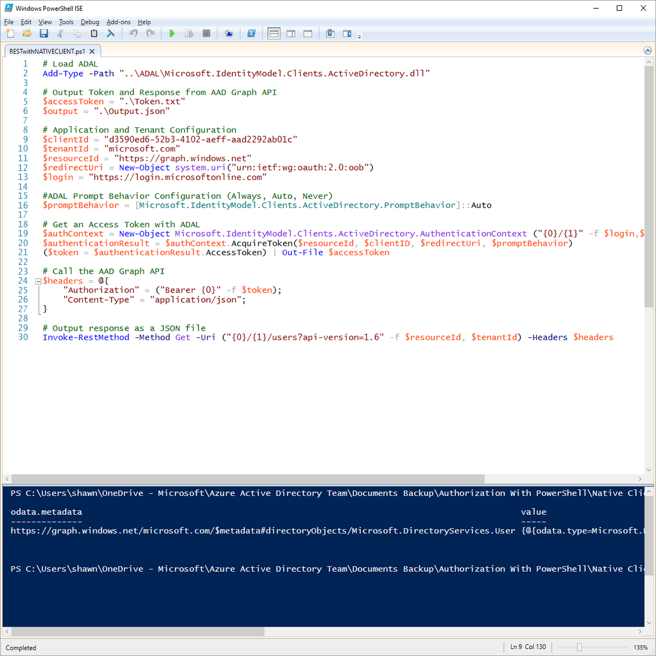Screen dimensions: 656x656
Task: Close the RESTwithNATIVECLIENT.ps1 tab
Action: (92, 51)
